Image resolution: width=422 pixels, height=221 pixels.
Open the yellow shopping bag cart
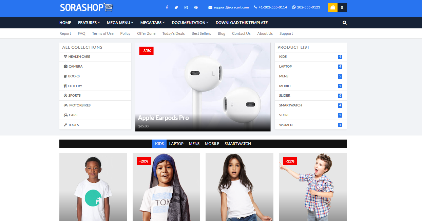click(x=333, y=7)
